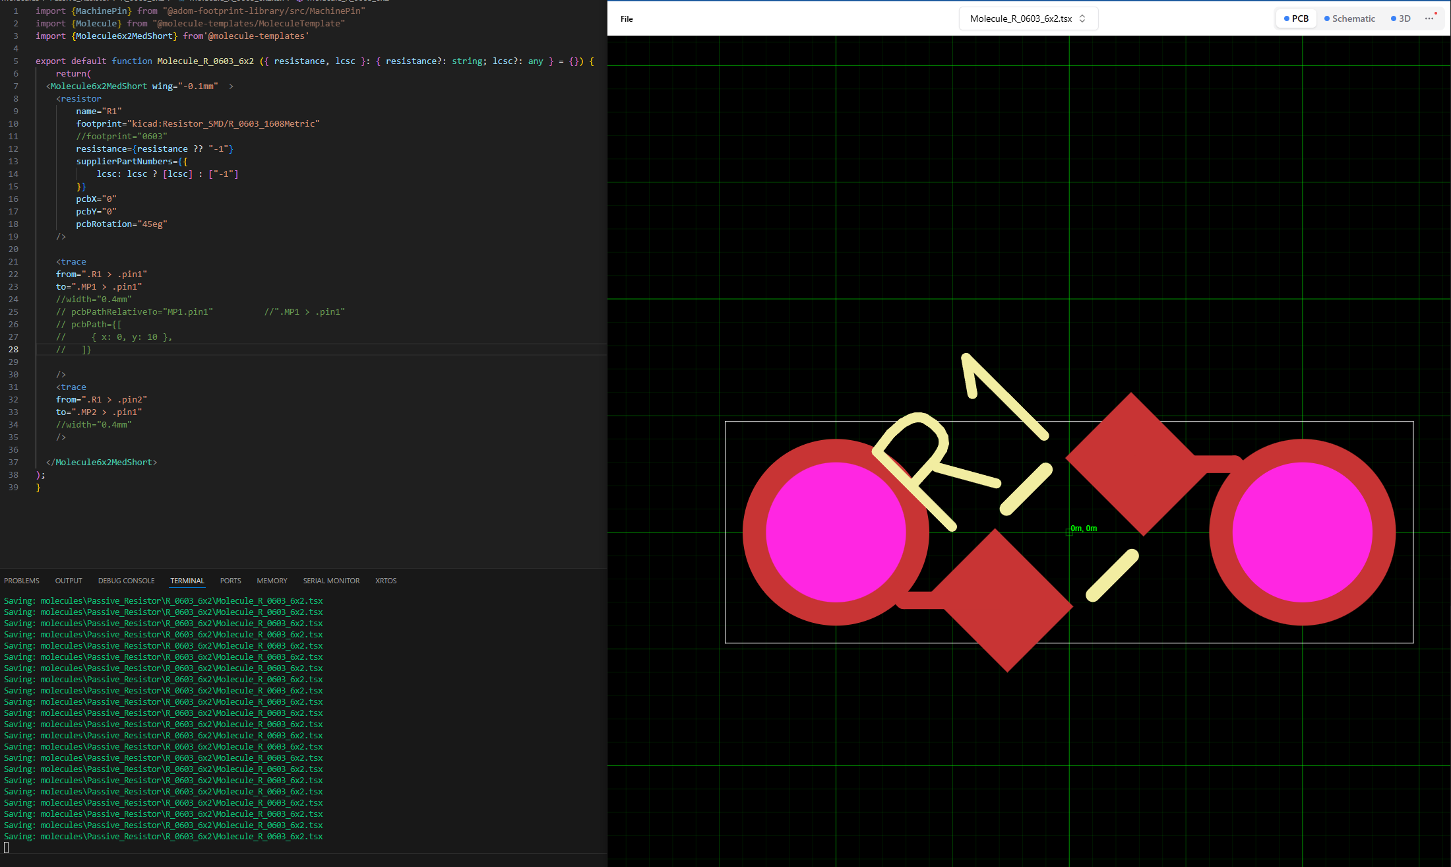Switch to the PROBLEMS panel tab

22,581
